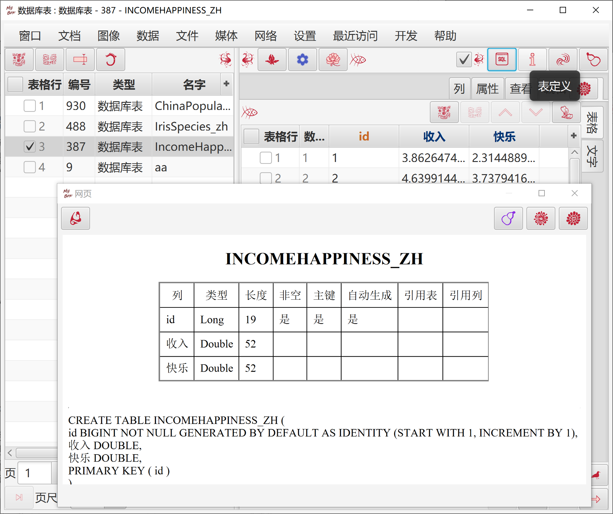613x514 pixels.
Task: Sort by the 收入 column header
Action: coord(434,136)
